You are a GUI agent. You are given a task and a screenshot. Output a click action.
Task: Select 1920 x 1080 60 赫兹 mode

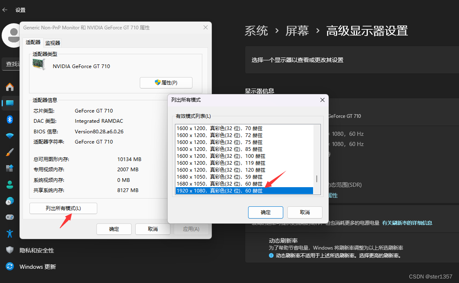[x=244, y=191]
